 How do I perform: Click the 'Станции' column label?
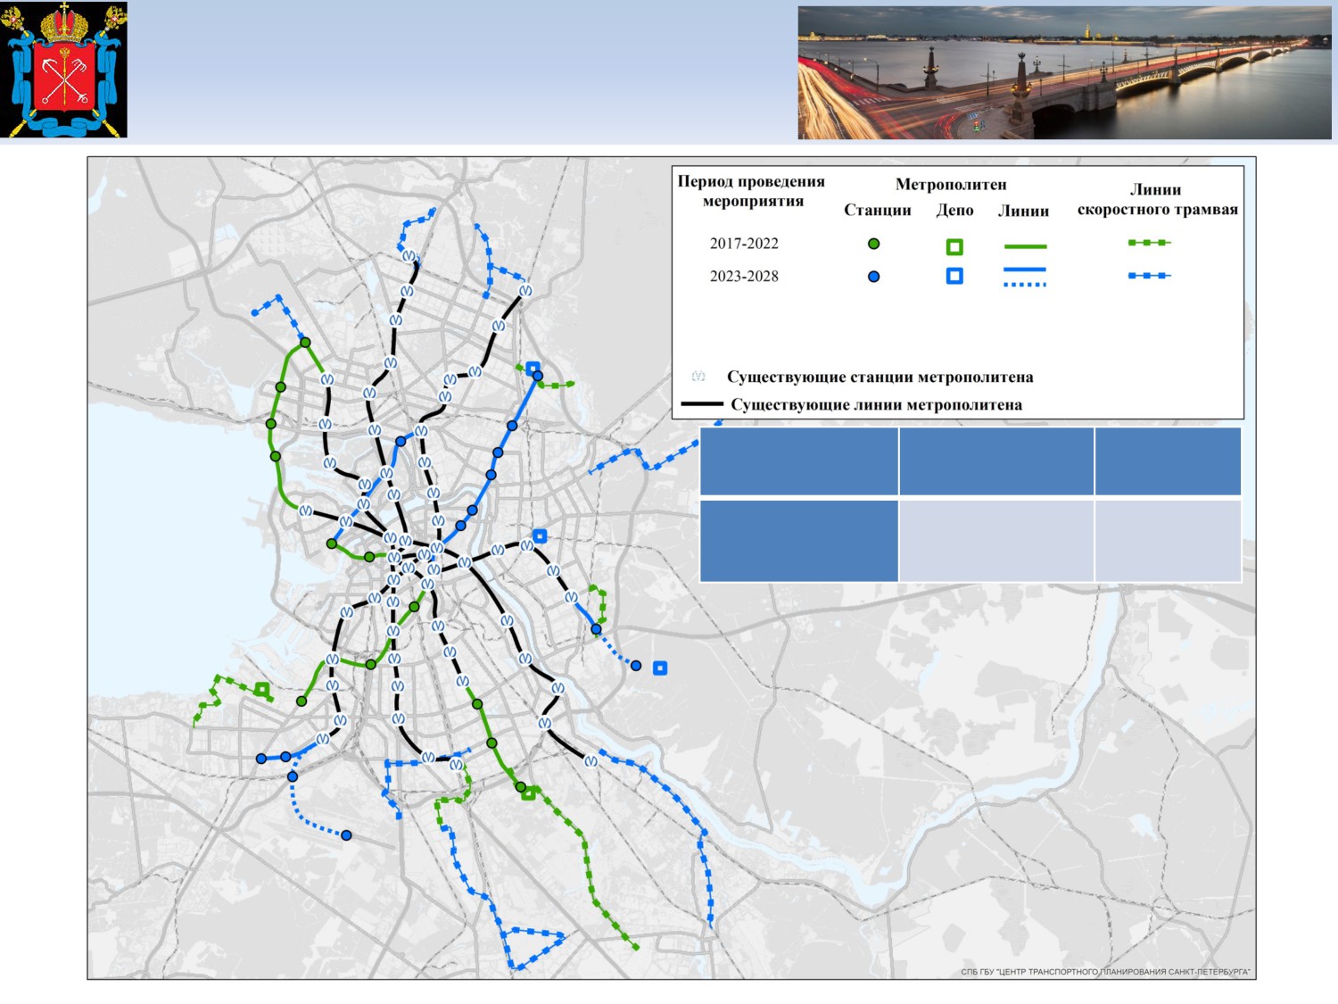click(878, 211)
